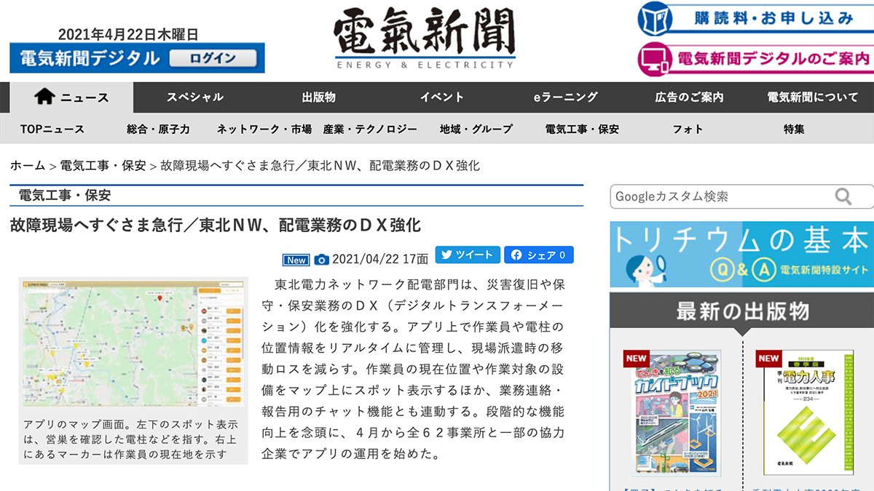Click the home icon in ニュース tab
874x491 pixels.
pyautogui.click(x=44, y=97)
